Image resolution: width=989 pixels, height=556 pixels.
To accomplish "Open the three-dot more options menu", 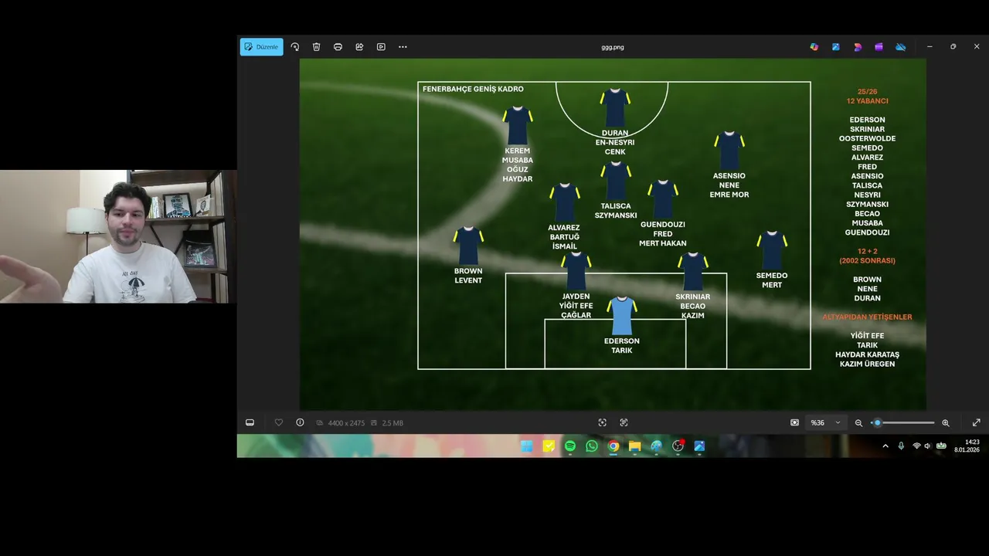I will click(403, 47).
